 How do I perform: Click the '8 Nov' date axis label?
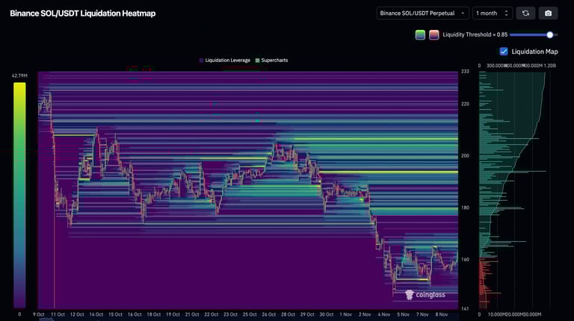(x=442, y=314)
